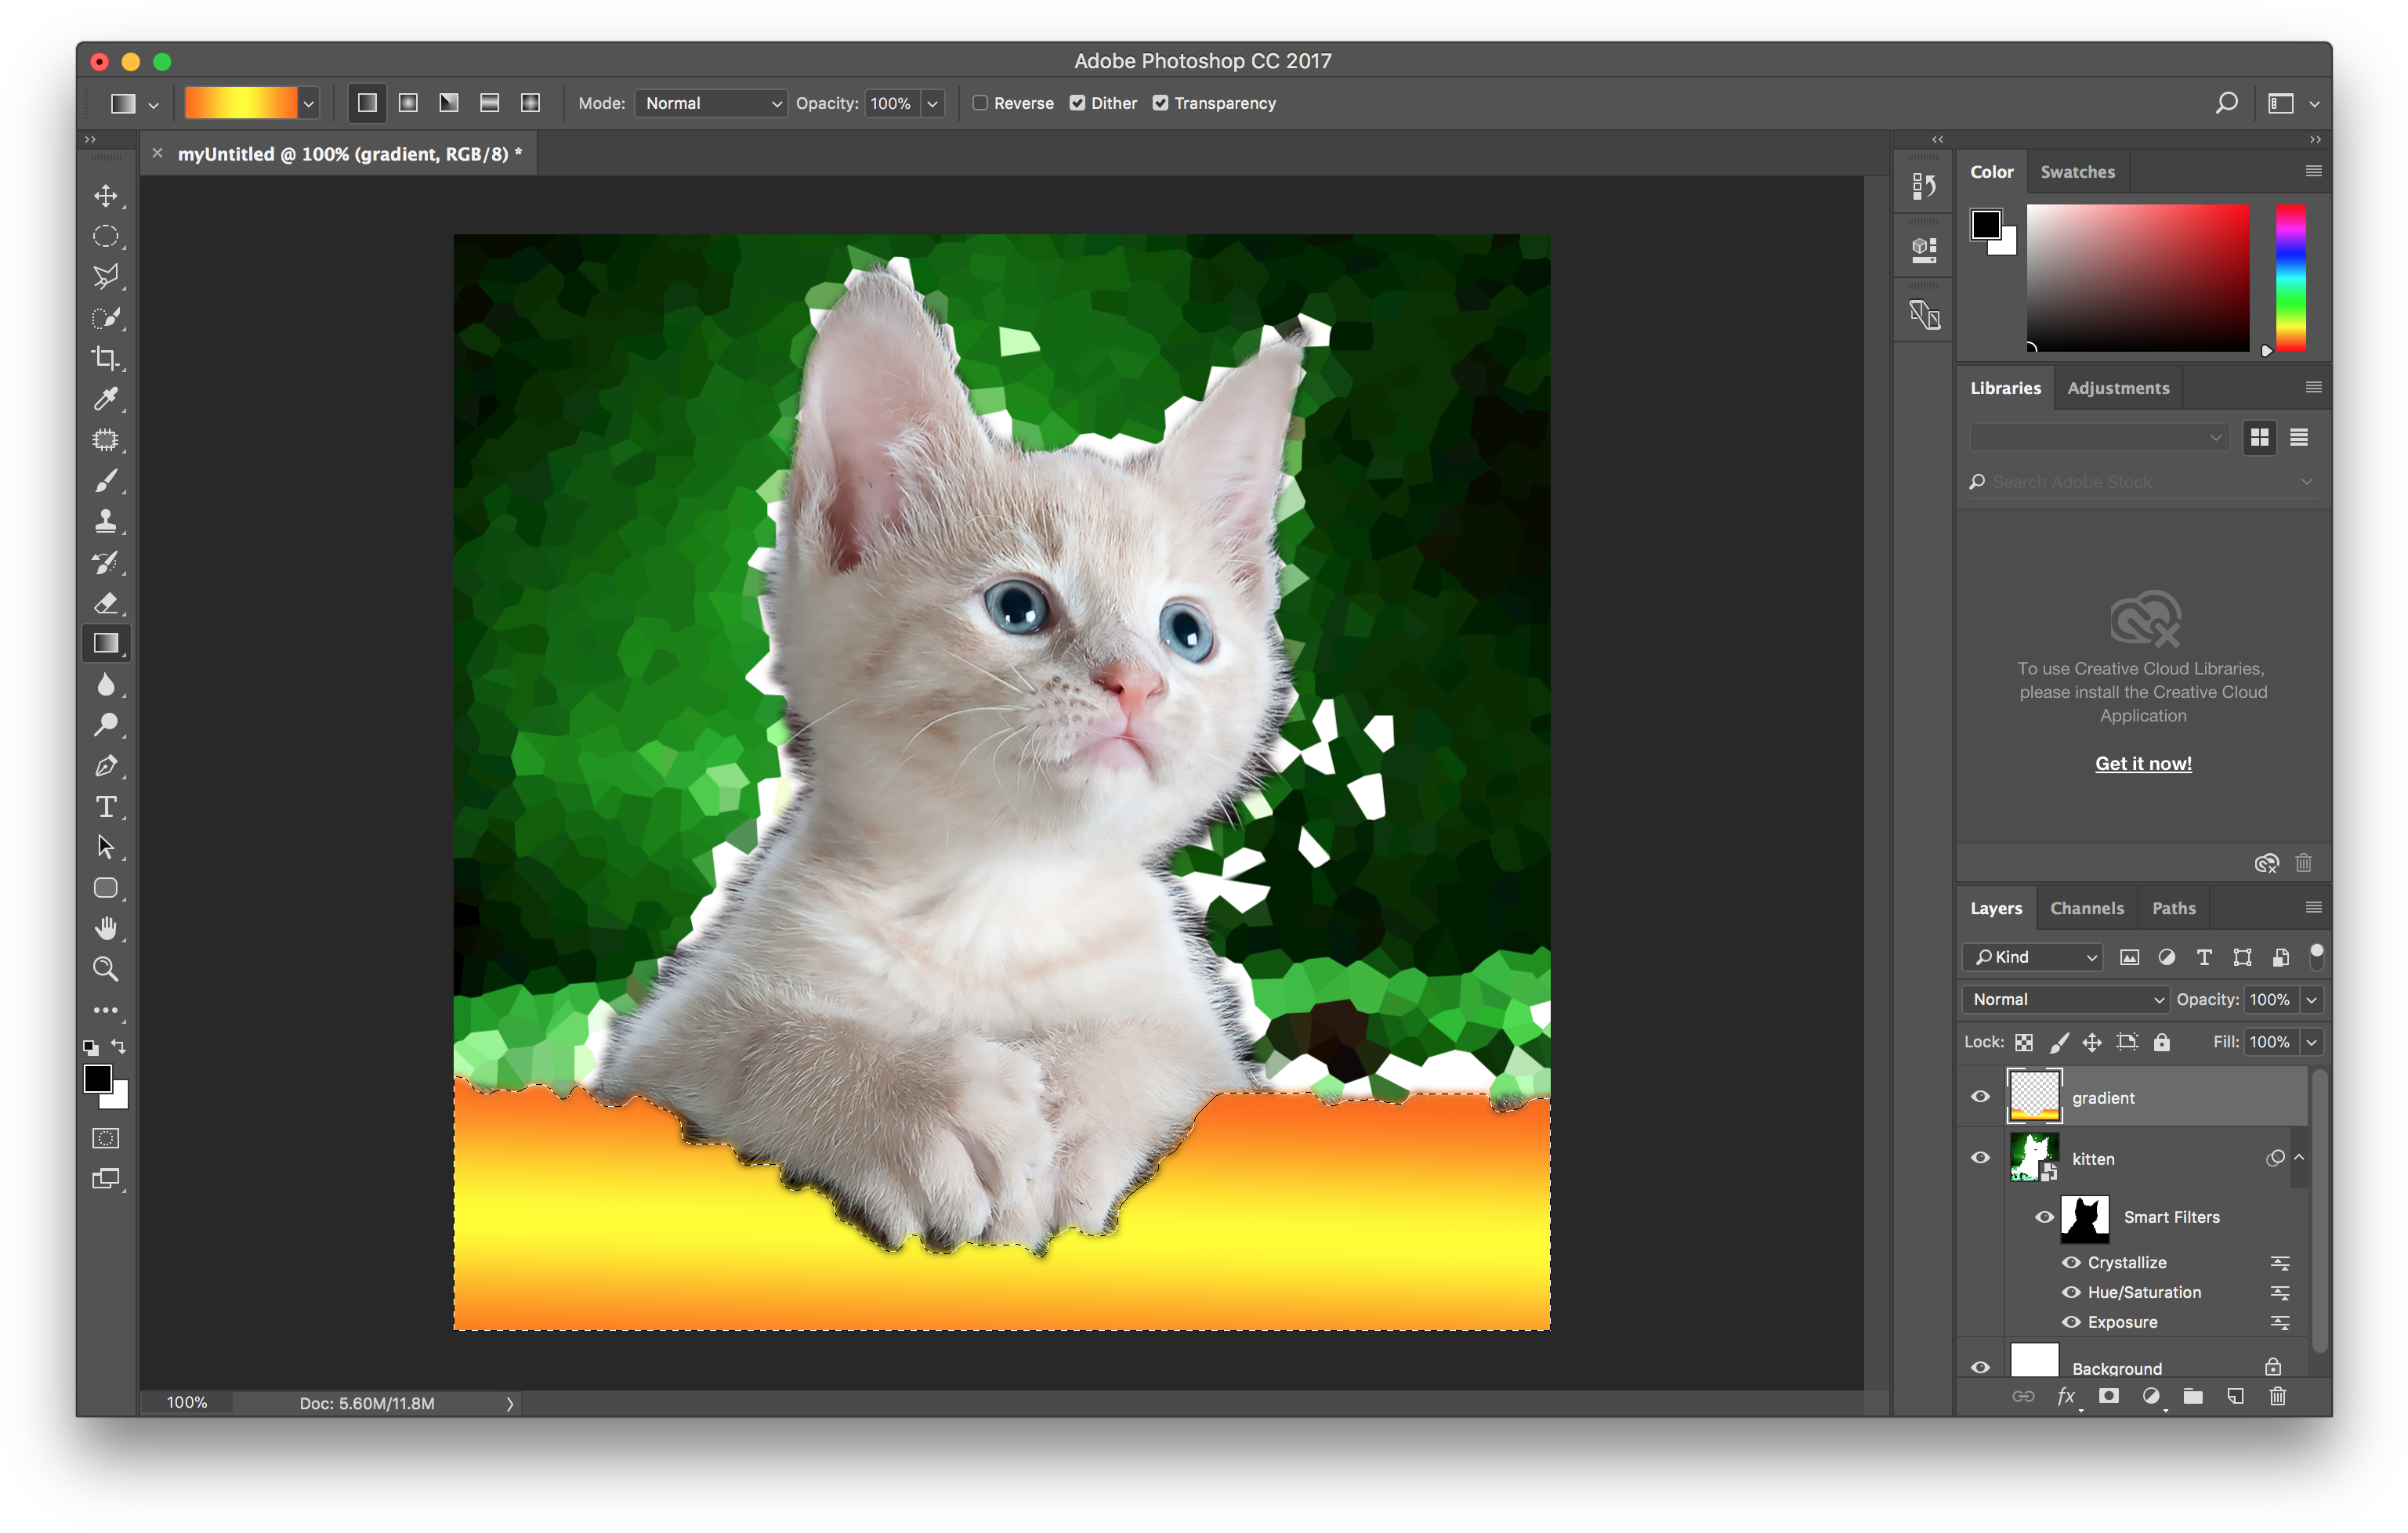Open the layer Kind filter dropdown
This screenshot has width=2408, height=1533.
pyautogui.click(x=2031, y=956)
